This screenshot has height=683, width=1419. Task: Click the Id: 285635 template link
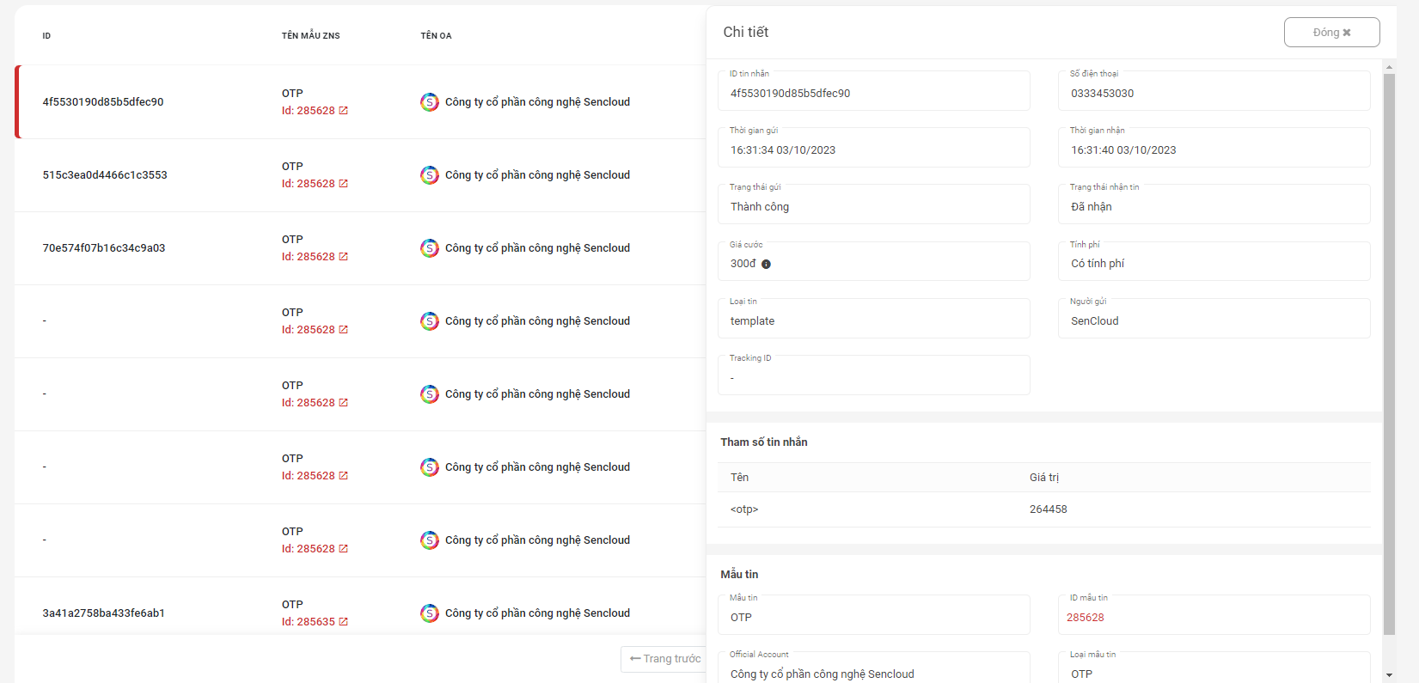click(309, 622)
